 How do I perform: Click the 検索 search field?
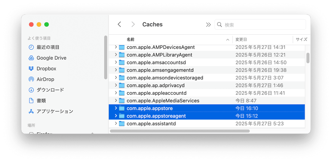click(x=263, y=25)
